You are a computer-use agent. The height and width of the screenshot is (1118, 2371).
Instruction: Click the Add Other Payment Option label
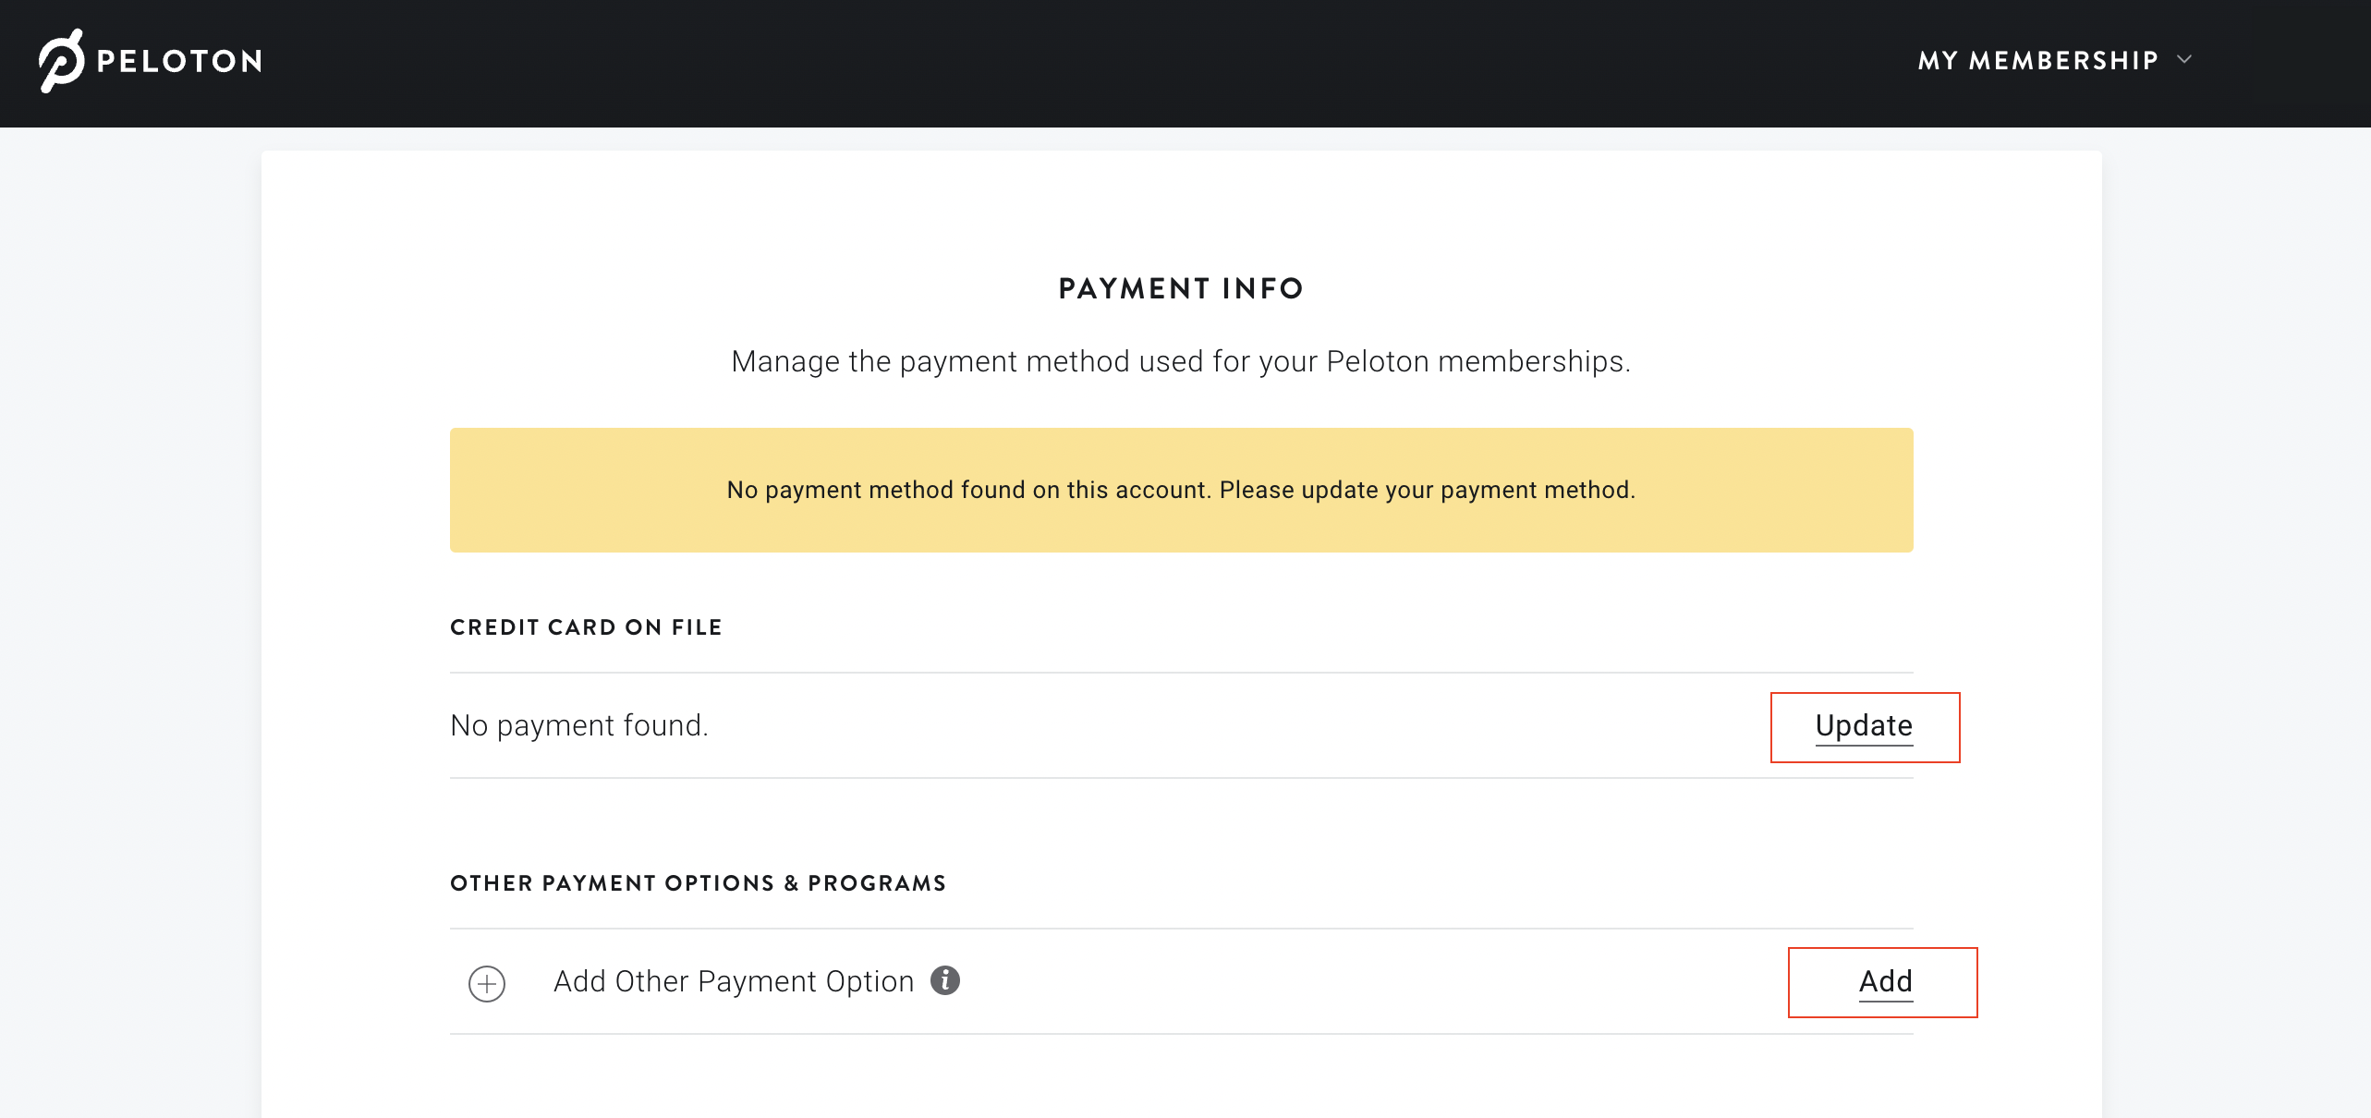pos(733,981)
